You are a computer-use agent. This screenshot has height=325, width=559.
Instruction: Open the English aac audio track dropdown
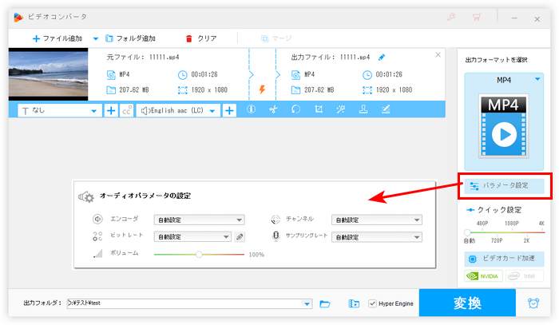pos(178,111)
